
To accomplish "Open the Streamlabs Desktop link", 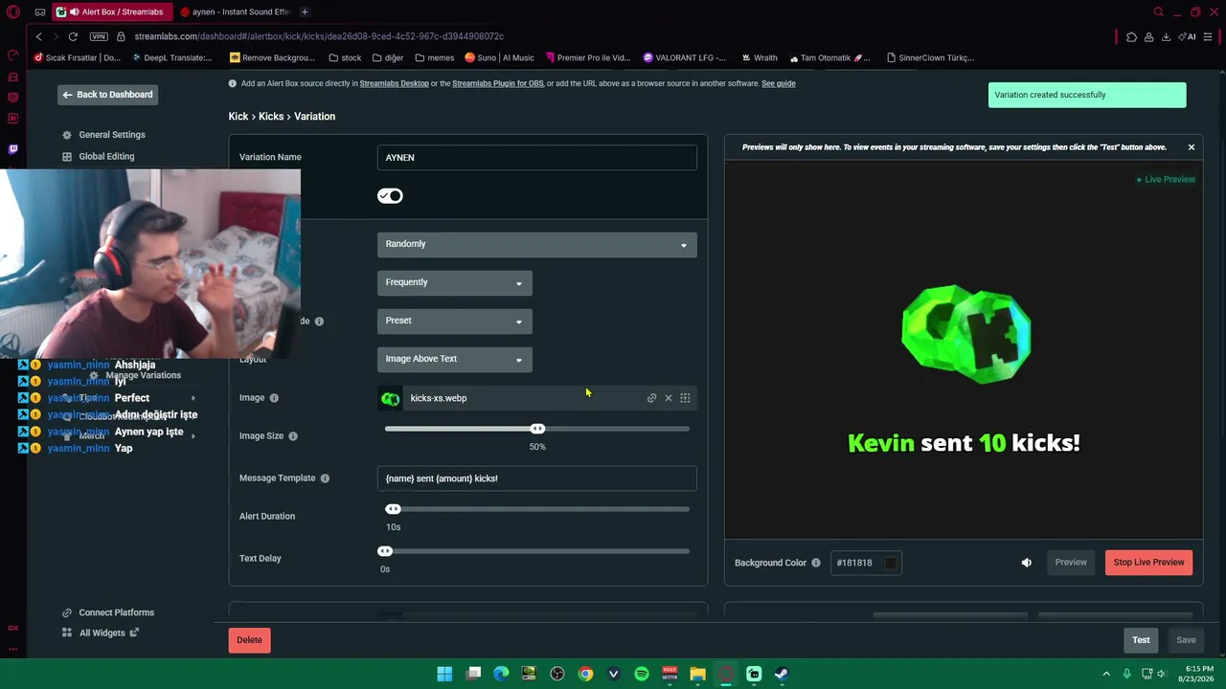I will click(395, 83).
